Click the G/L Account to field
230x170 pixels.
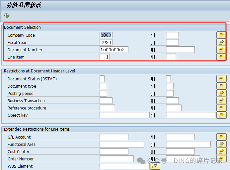[180, 137]
